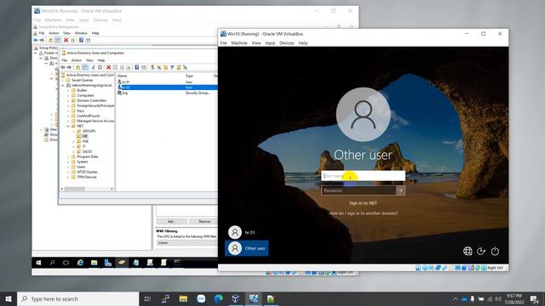Click the tree pane horizontal scrollbar
The width and height of the screenshot is (545, 306).
pos(87,189)
